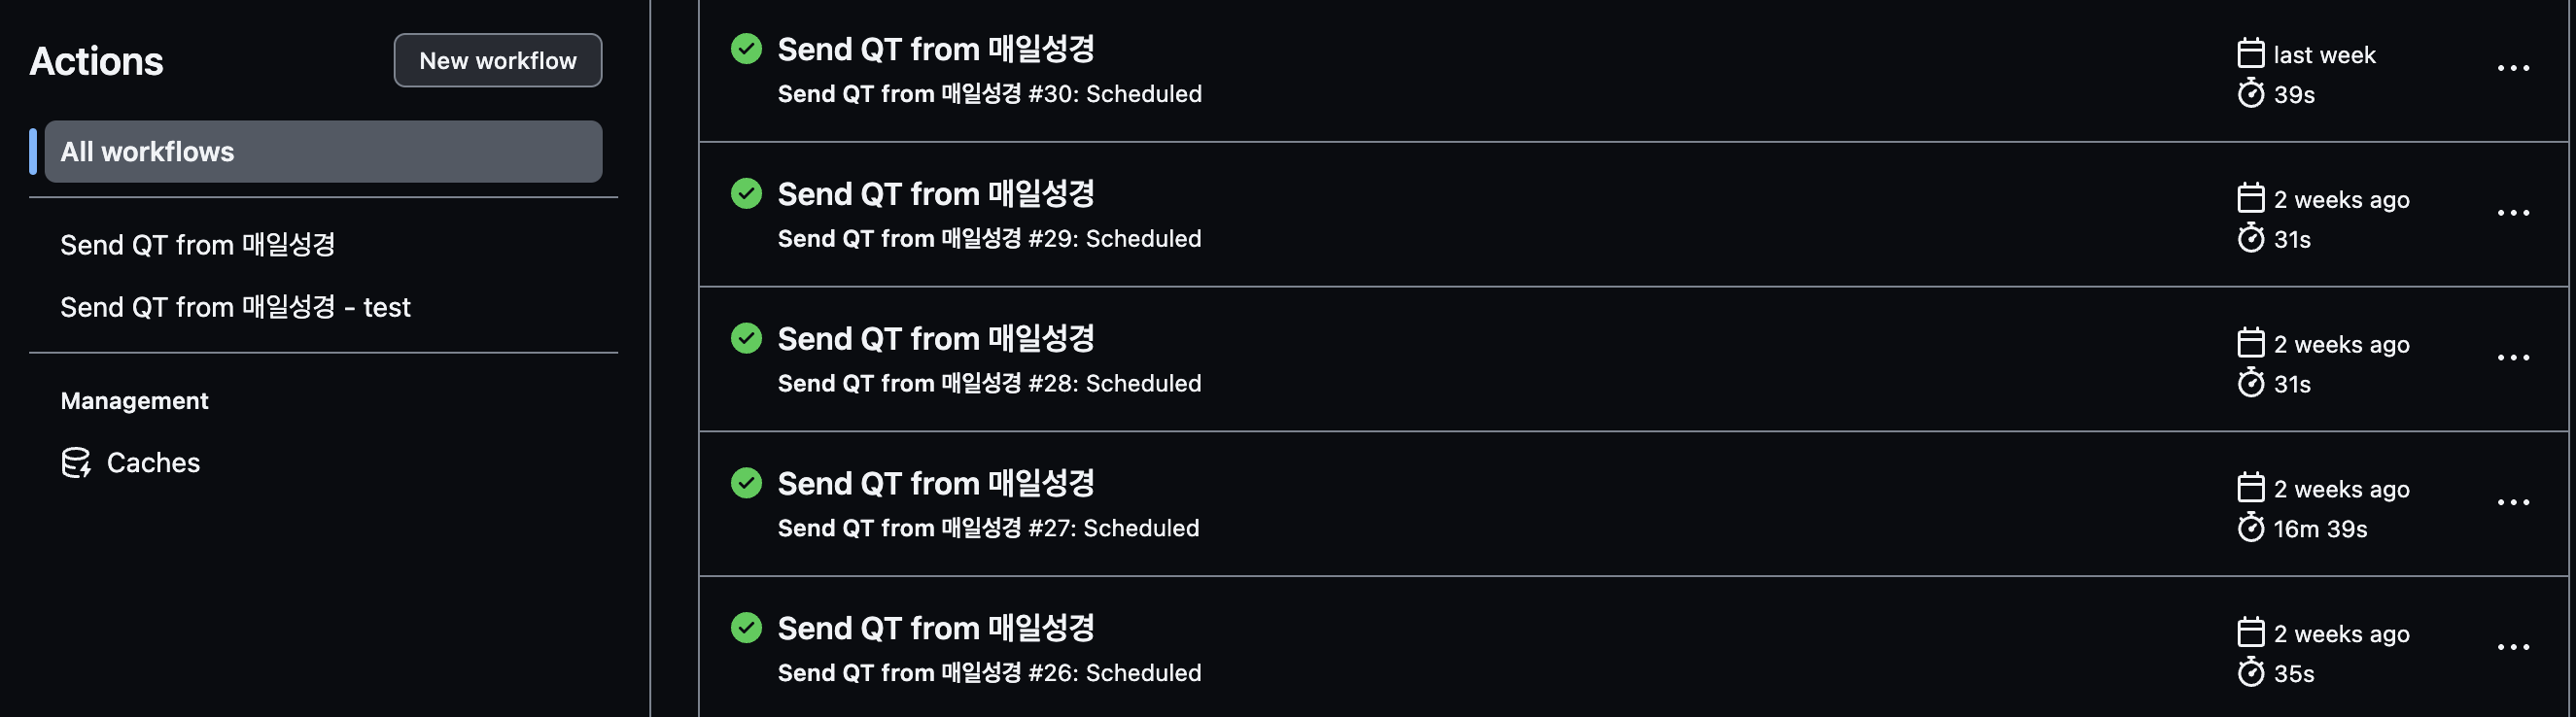Click the Actions page heading
The image size is (2576, 717).
(x=96, y=61)
